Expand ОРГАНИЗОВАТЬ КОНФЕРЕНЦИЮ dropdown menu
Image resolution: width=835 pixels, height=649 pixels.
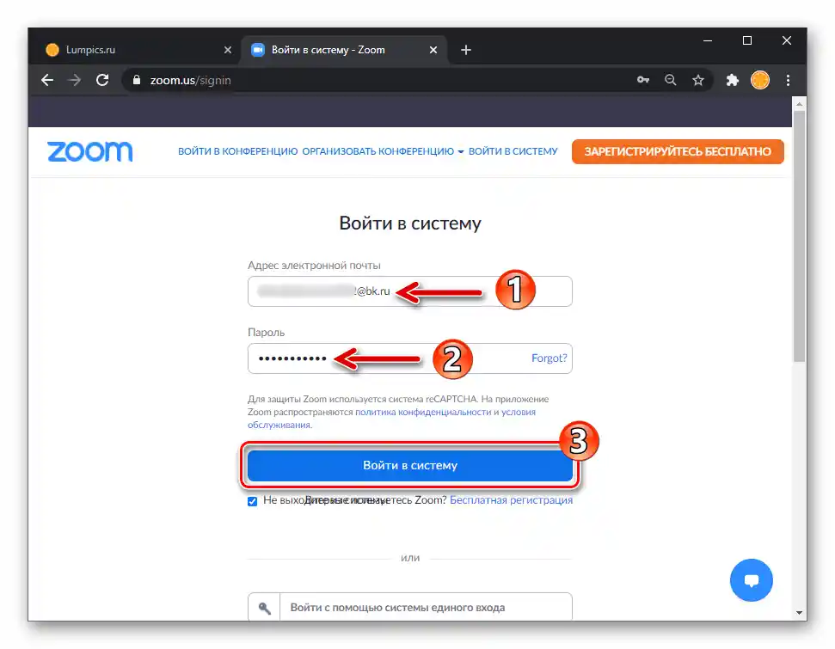click(x=383, y=151)
